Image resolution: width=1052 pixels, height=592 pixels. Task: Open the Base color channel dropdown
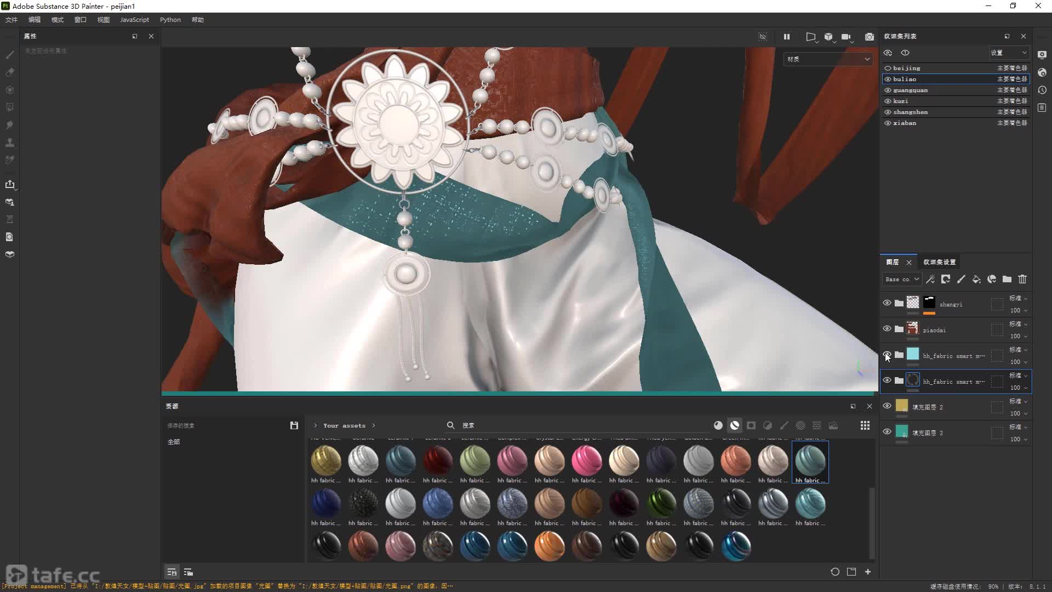901,280
